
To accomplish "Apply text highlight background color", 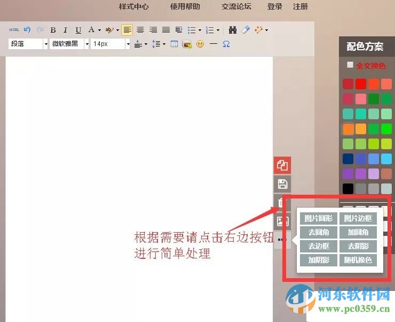I will click(109, 30).
